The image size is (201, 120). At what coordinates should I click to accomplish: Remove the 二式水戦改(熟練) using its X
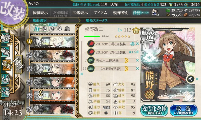[x=137, y=68]
